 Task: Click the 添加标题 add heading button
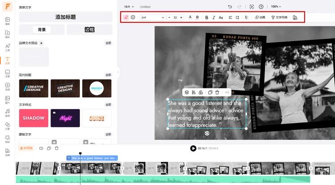(65, 17)
